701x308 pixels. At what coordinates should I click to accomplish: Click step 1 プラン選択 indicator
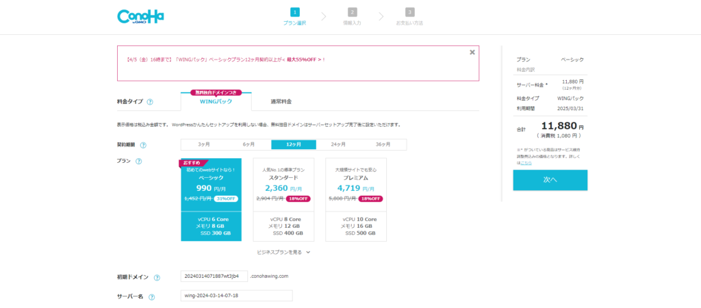[294, 16]
